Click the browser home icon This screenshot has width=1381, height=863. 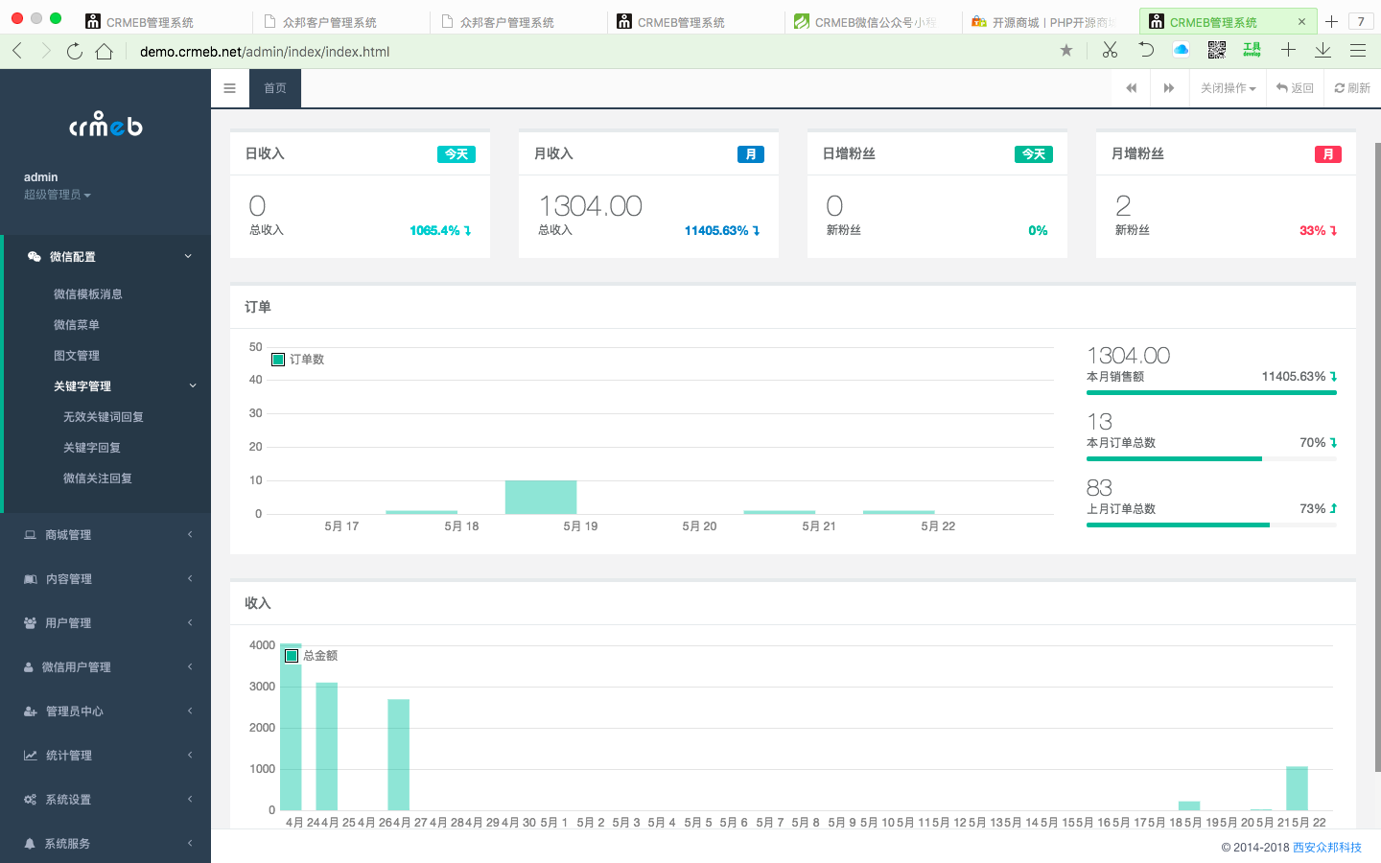[x=105, y=51]
